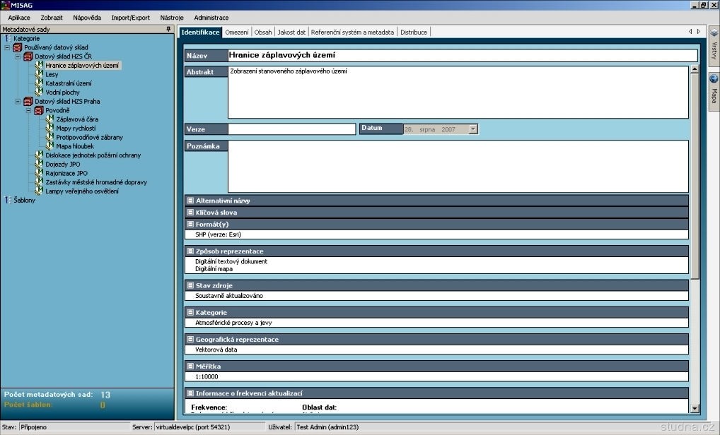Click the Datový sklad HZS ČR icon
This screenshot has width=720, height=435.
point(28,56)
